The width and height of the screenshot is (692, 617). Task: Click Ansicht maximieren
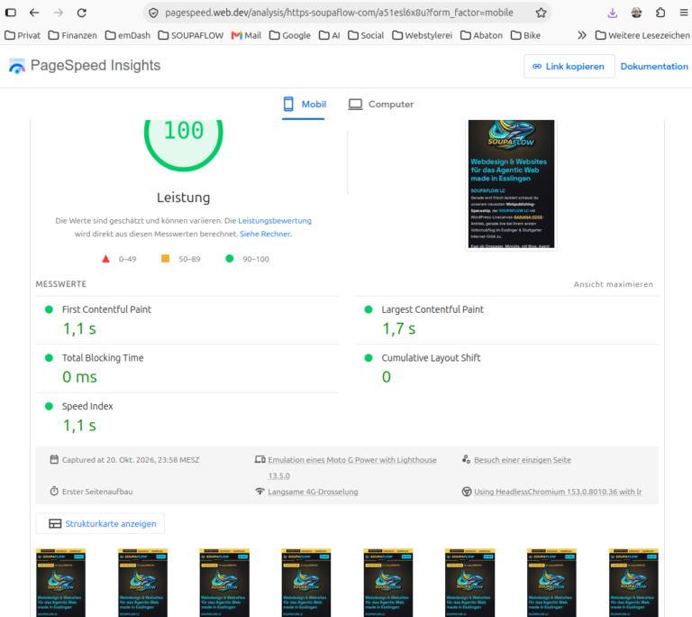click(x=613, y=284)
